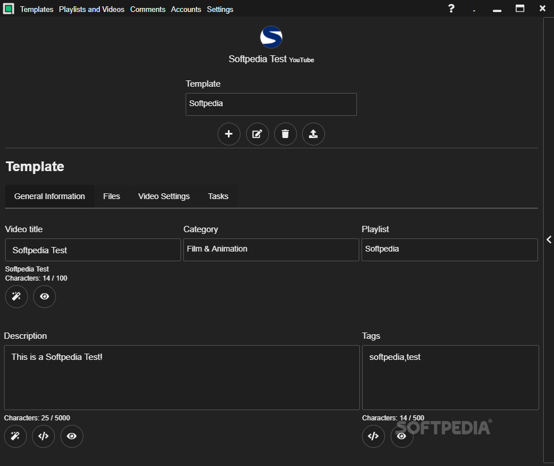Edit the selected template with pencil icon
Image resolution: width=554 pixels, height=466 pixels.
(x=257, y=134)
